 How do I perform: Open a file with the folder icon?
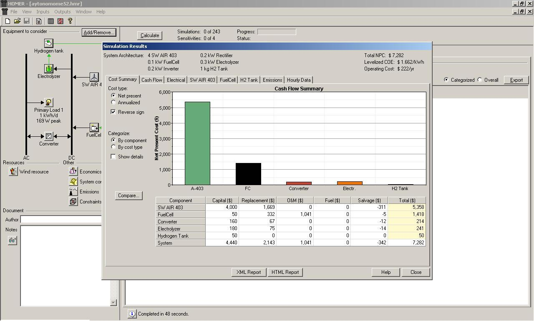[17, 21]
